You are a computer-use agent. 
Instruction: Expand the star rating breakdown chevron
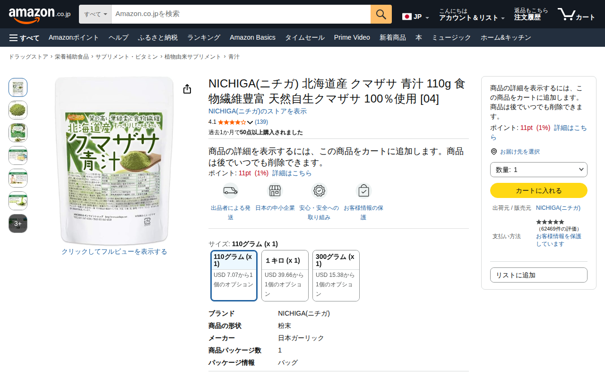pos(250,122)
